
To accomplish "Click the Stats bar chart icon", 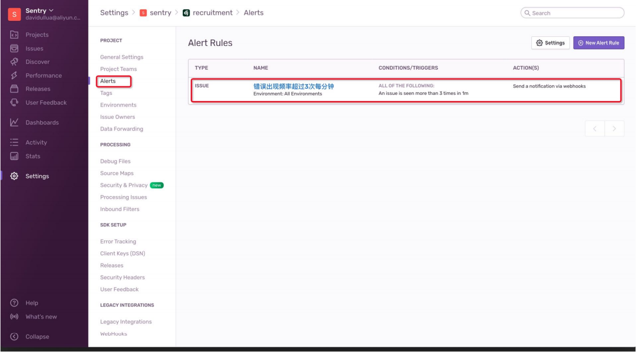I will point(15,156).
